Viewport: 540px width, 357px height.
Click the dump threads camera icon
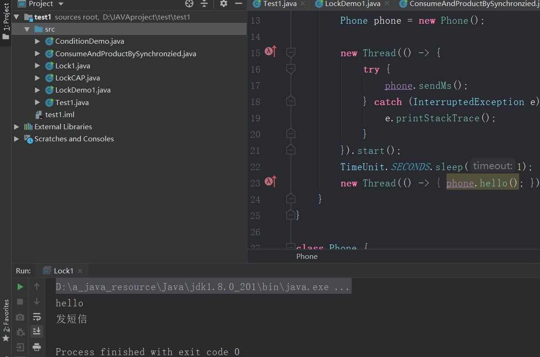(x=20, y=317)
